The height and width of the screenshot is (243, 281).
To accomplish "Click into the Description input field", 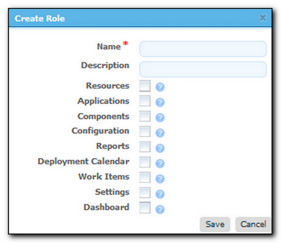I will pos(203,69).
